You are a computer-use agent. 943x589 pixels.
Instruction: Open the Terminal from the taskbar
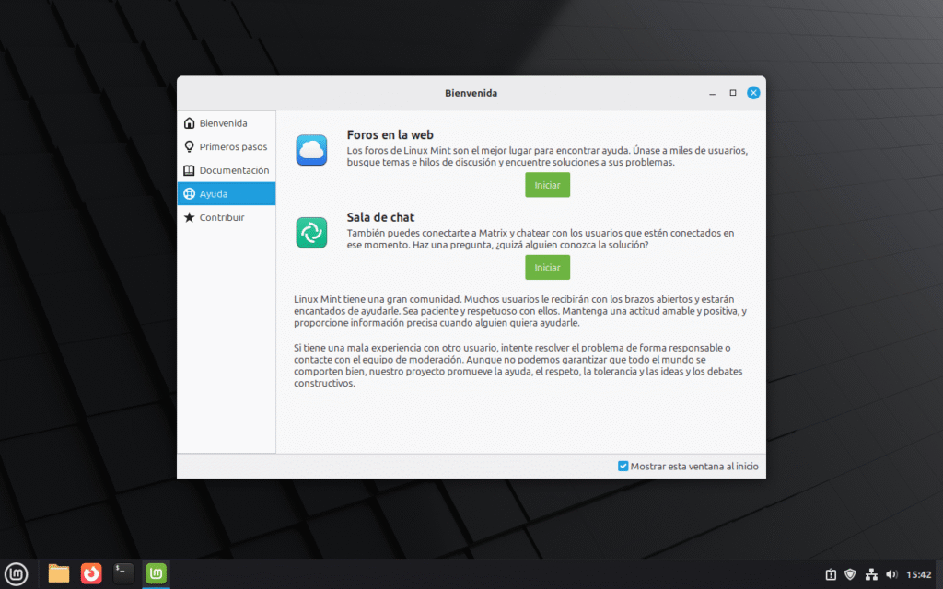point(123,573)
